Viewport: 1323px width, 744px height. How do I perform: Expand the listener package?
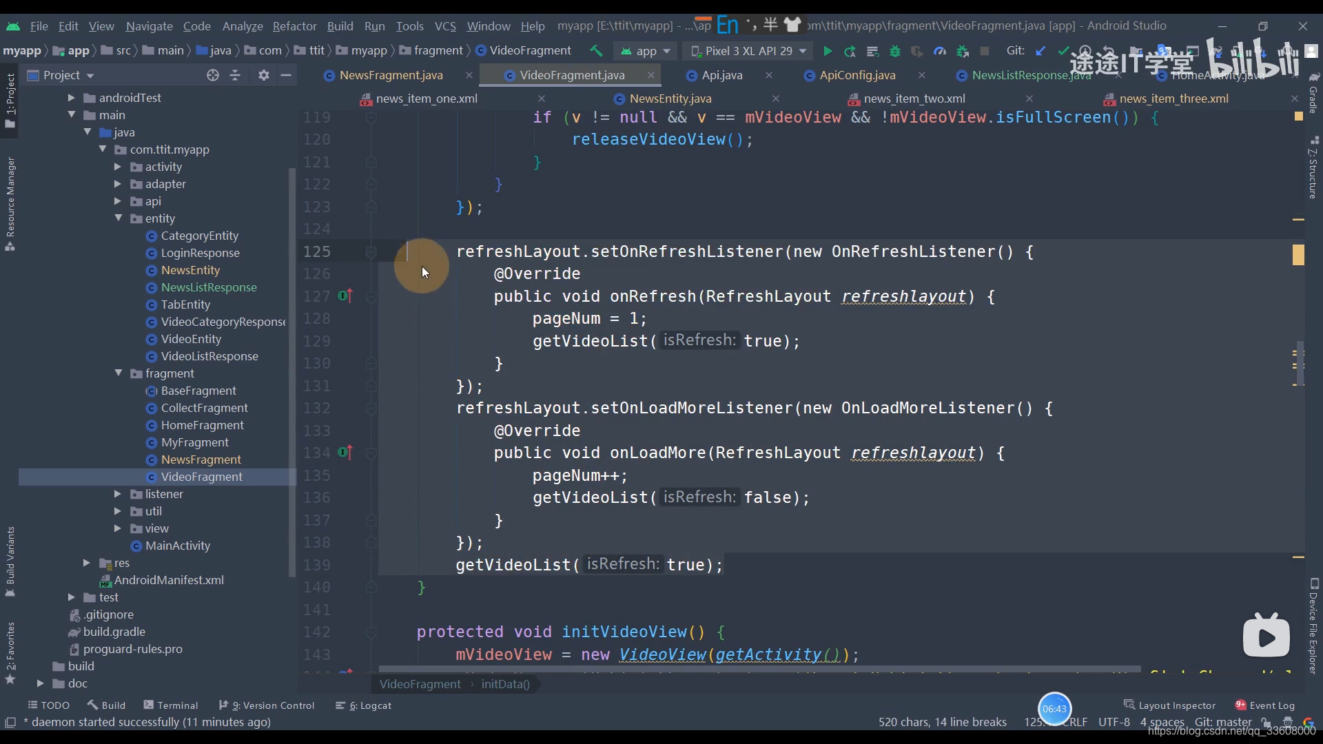point(118,494)
